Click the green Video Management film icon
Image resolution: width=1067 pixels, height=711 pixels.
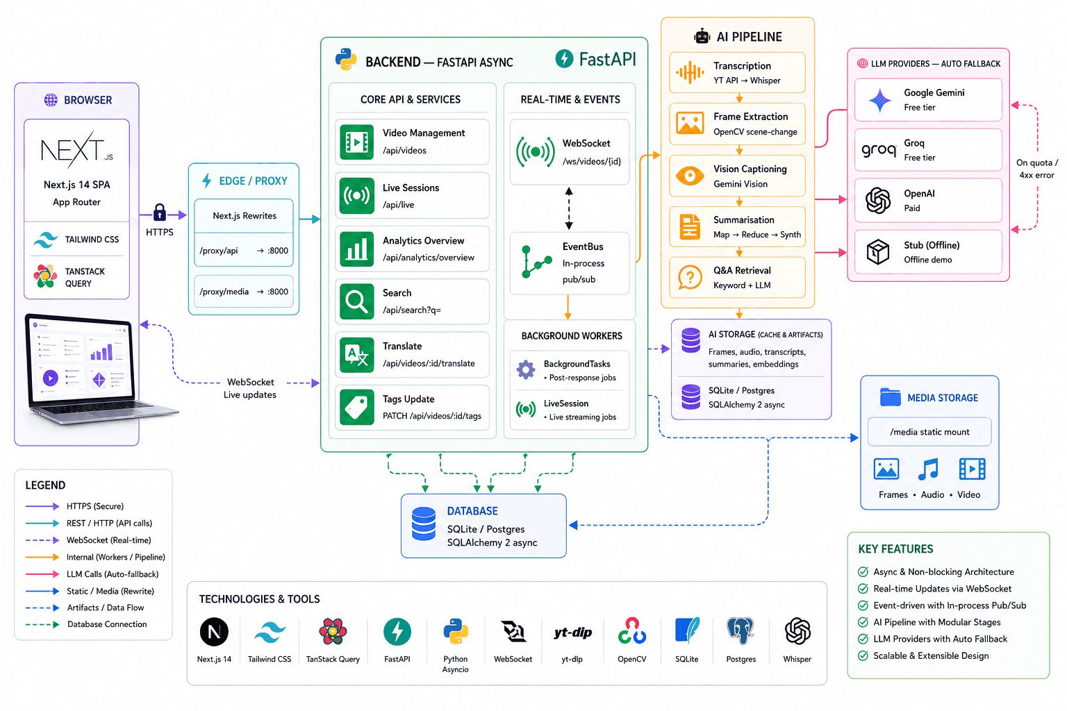click(x=356, y=142)
